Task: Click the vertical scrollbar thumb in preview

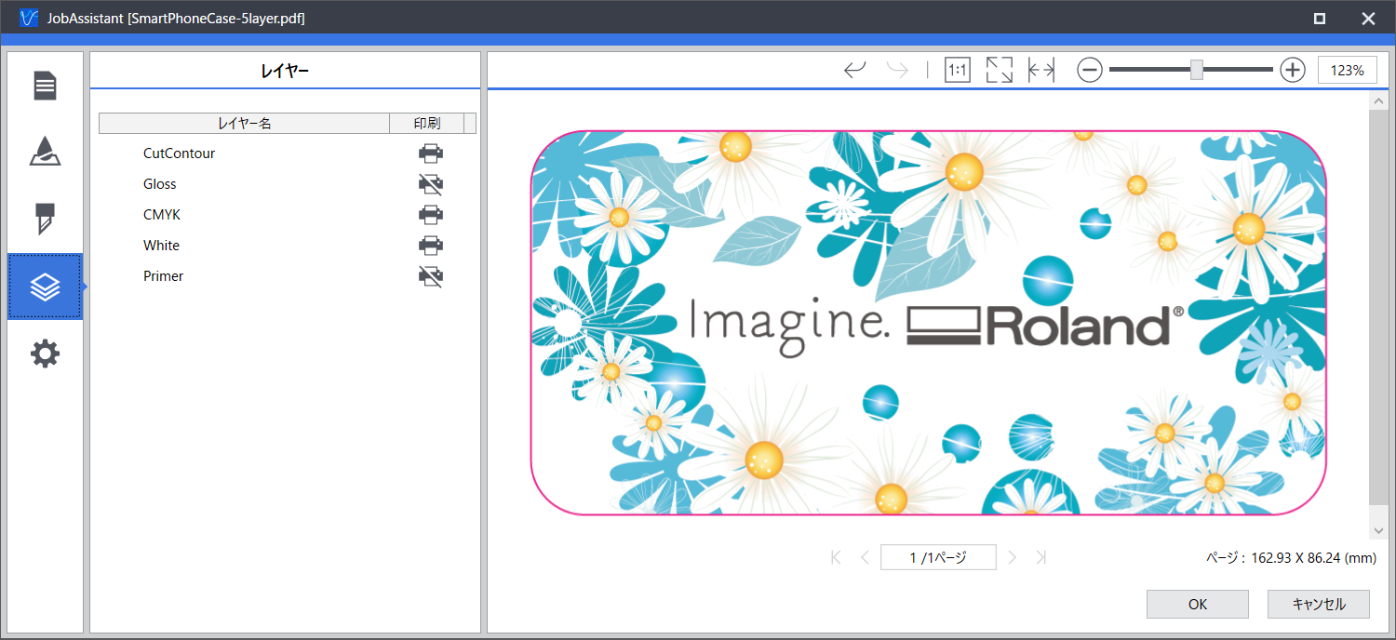Action: coord(1378,307)
